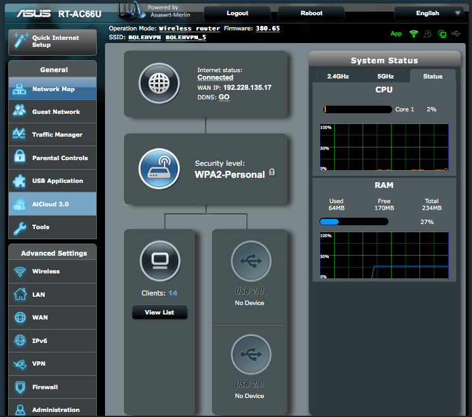Click the RAM Total 234MB value

(432, 208)
